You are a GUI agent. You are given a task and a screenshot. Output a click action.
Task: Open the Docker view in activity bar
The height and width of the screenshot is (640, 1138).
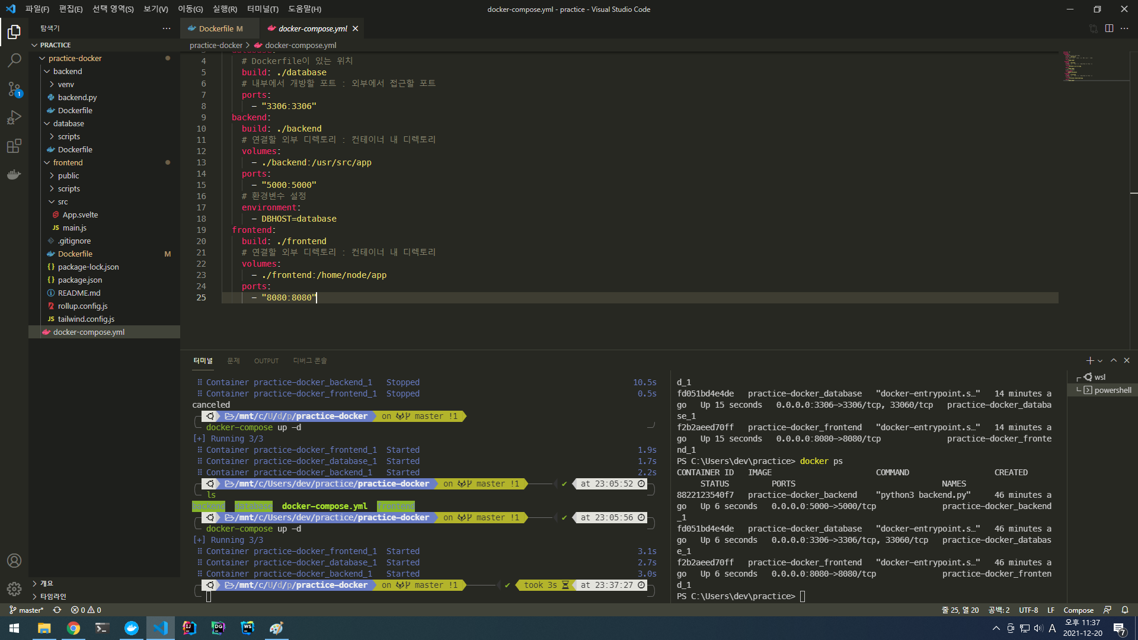pyautogui.click(x=14, y=175)
